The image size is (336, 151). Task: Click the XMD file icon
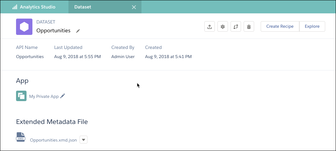[21, 137]
